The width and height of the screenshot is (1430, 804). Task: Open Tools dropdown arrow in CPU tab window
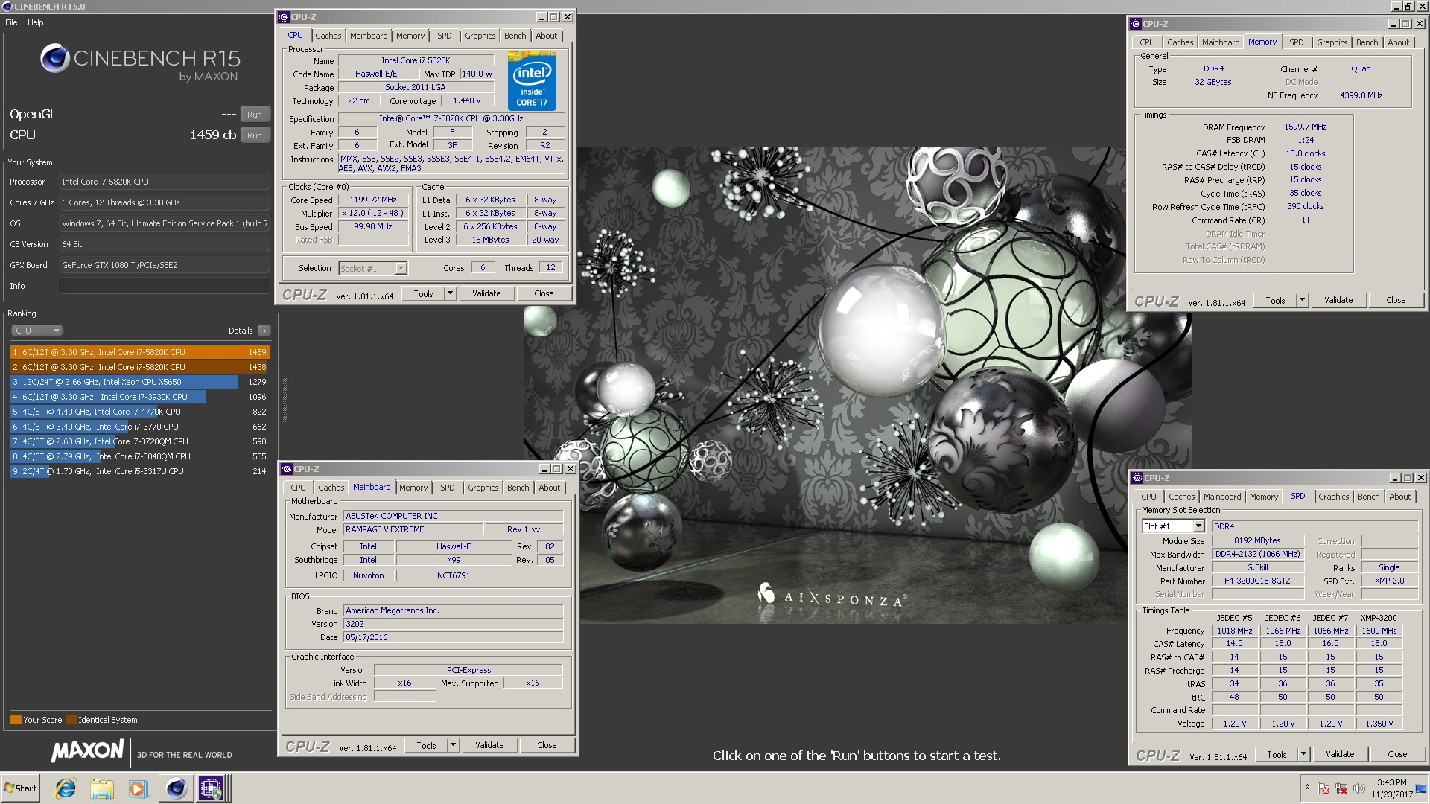[x=450, y=293]
